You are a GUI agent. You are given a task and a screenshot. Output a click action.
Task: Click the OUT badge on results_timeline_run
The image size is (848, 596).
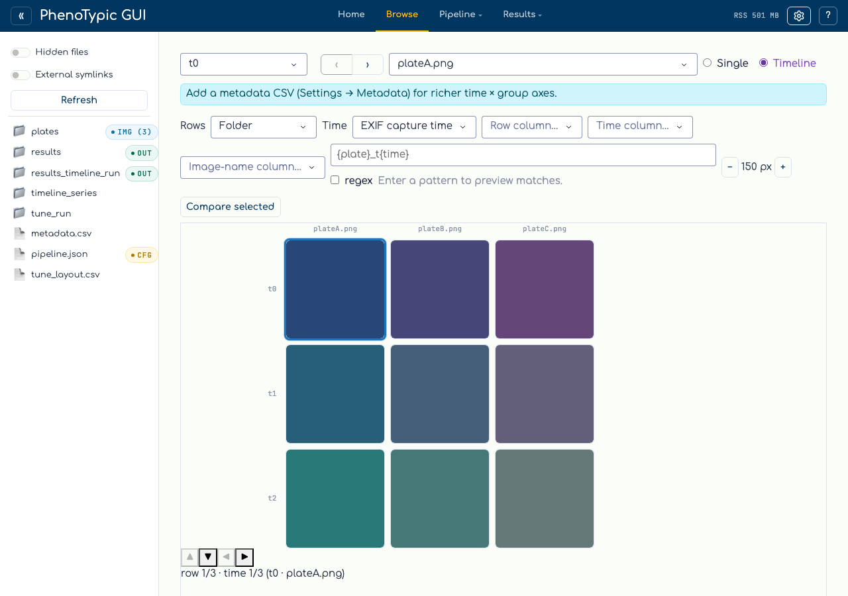click(142, 174)
